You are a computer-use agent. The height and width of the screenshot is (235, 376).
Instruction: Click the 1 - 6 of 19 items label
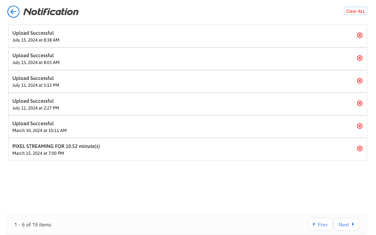pos(33,225)
